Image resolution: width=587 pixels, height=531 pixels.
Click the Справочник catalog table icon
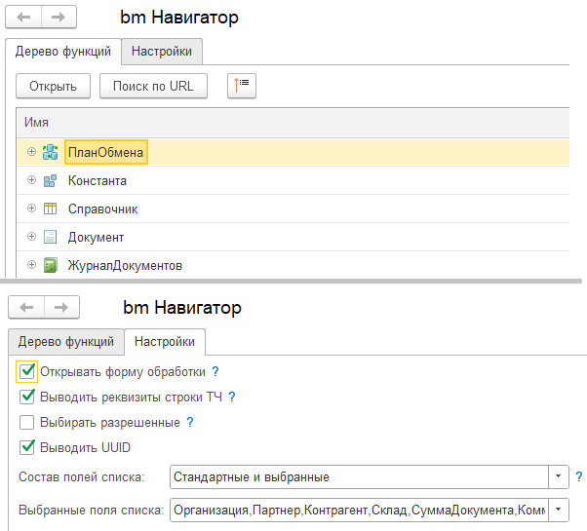click(x=50, y=209)
